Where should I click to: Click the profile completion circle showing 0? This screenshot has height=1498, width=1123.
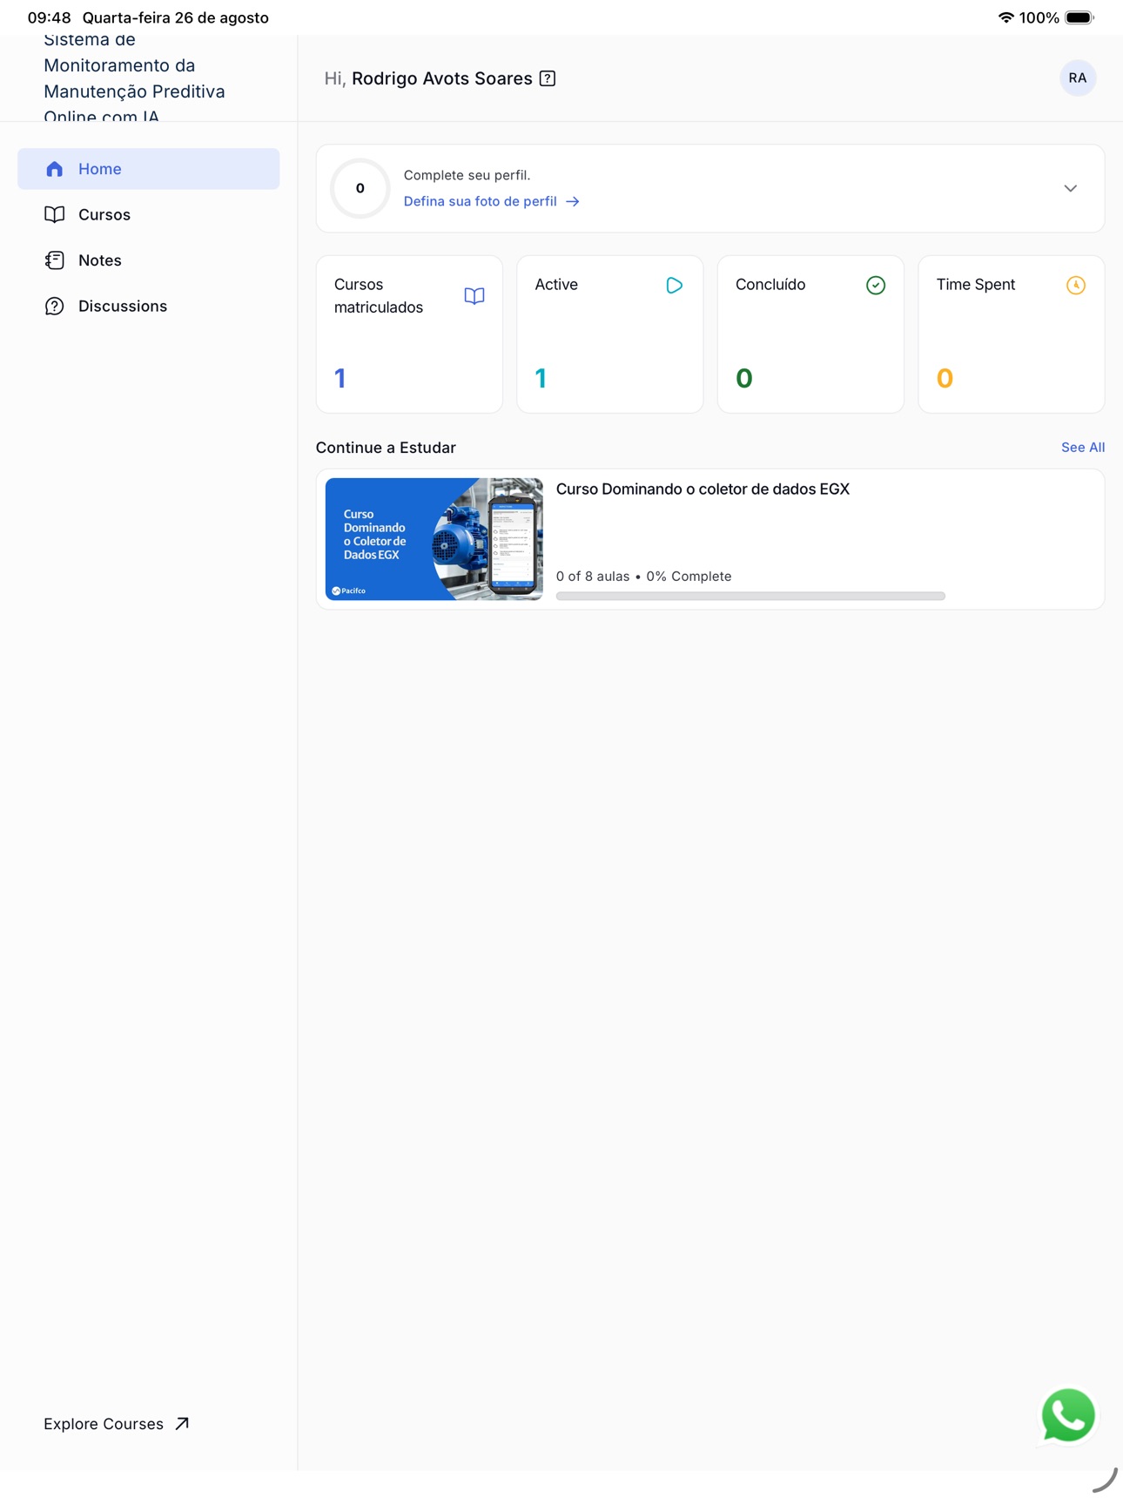[360, 188]
